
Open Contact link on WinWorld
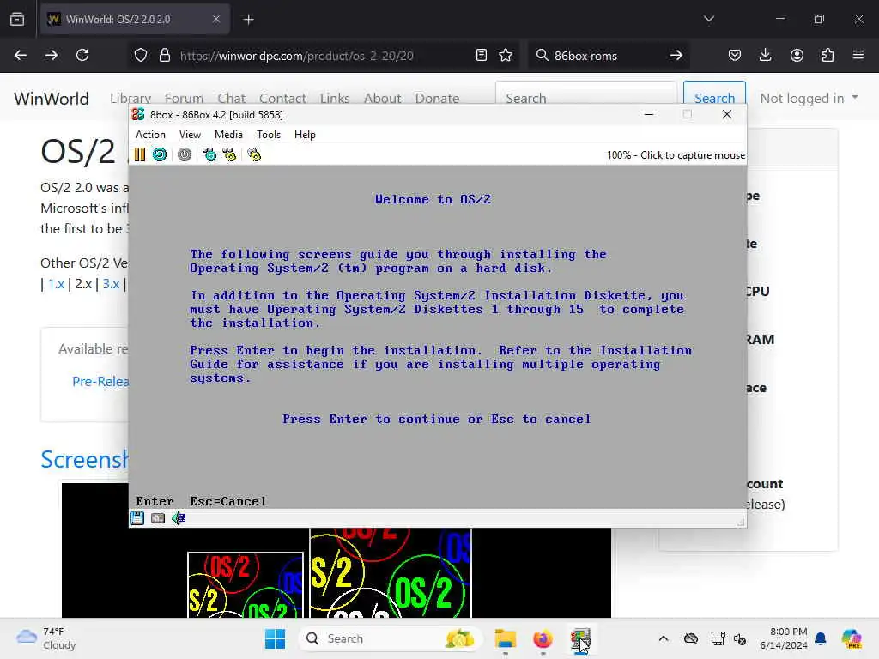coord(282,98)
